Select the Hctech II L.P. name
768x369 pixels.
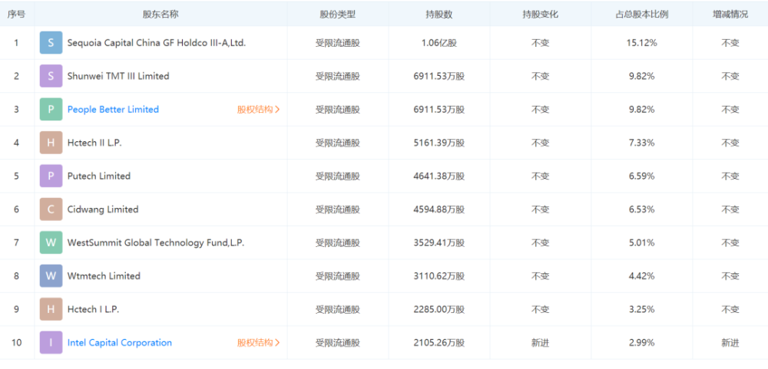(94, 143)
